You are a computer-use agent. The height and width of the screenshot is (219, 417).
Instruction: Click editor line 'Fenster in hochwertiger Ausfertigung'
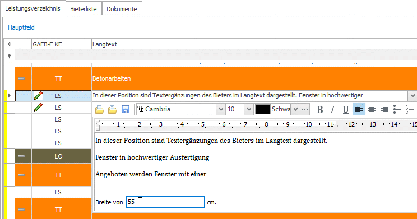[152, 157]
